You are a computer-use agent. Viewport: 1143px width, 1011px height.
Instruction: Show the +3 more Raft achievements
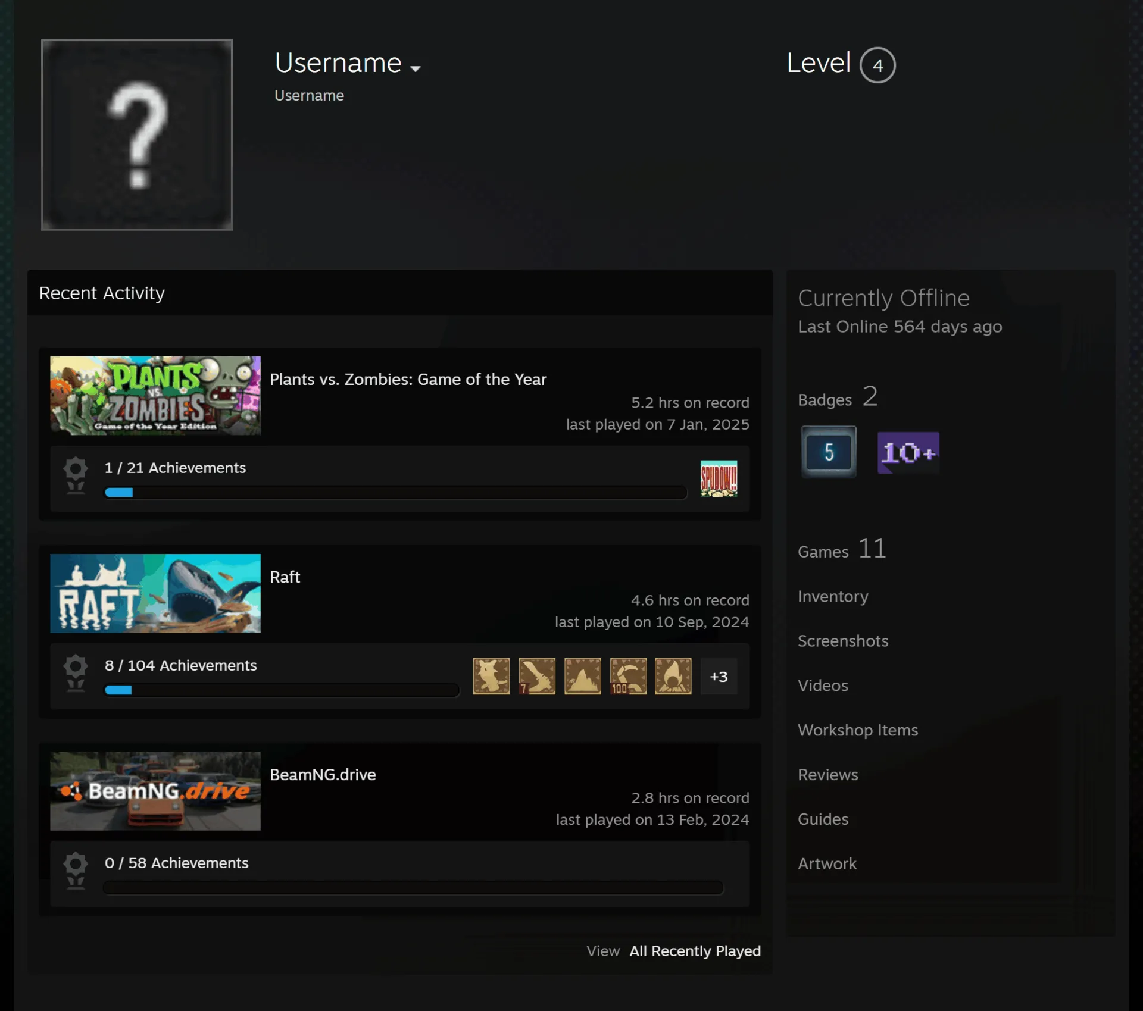click(x=719, y=676)
